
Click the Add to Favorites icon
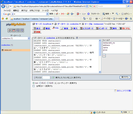(7, 18)
